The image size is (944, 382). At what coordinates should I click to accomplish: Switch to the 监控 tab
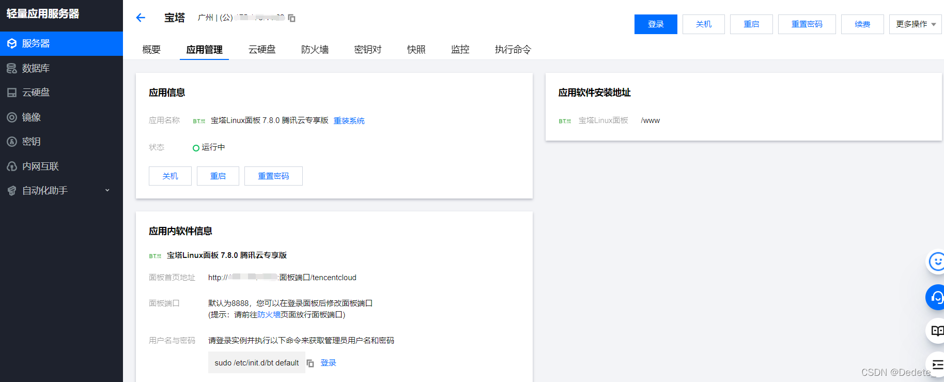click(460, 50)
